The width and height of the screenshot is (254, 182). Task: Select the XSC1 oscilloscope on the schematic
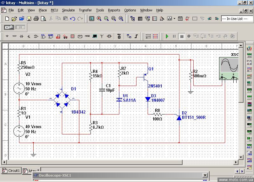(229, 68)
